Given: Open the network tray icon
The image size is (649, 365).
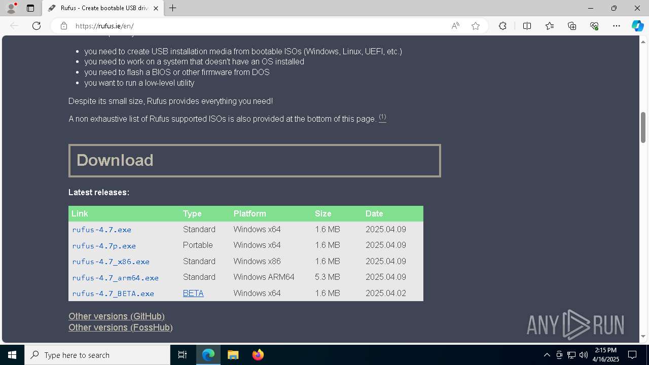Looking at the screenshot, I should pyautogui.click(x=571, y=355).
